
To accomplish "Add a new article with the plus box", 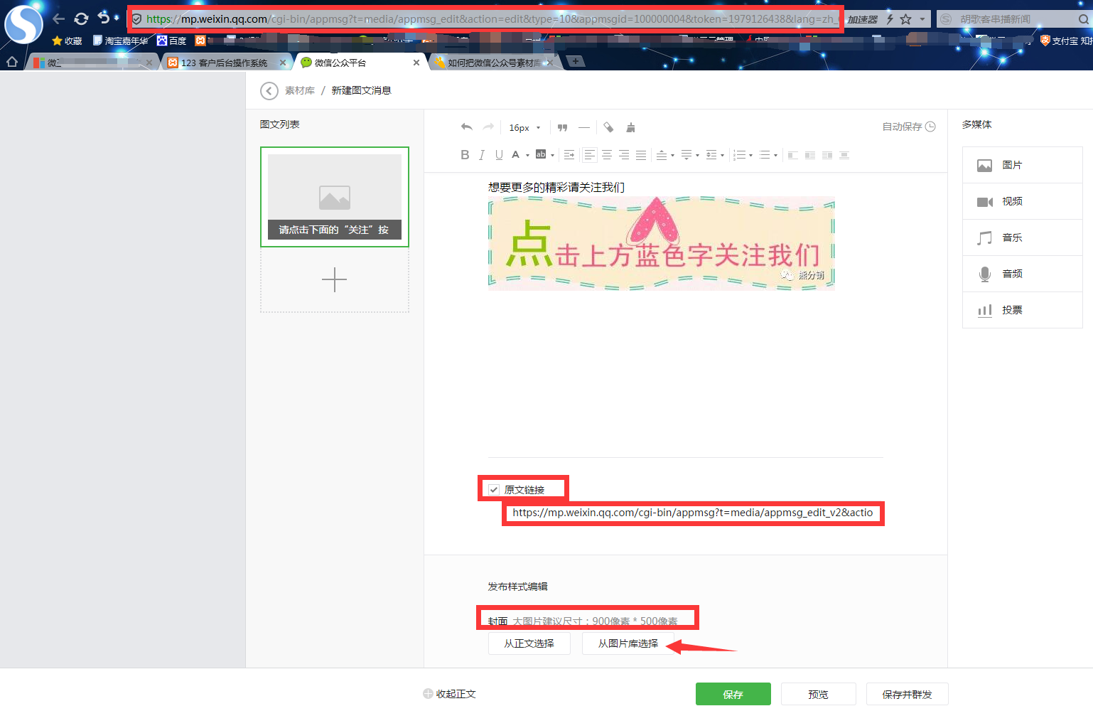I will click(x=334, y=280).
